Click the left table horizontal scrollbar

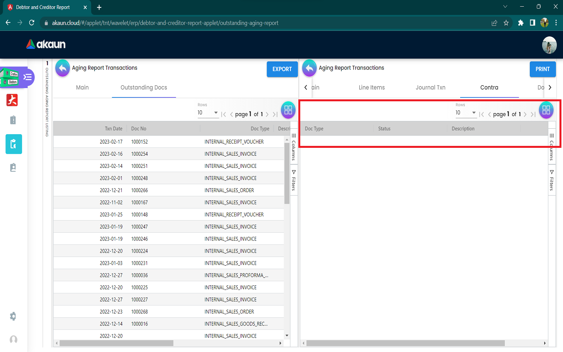tap(117, 343)
